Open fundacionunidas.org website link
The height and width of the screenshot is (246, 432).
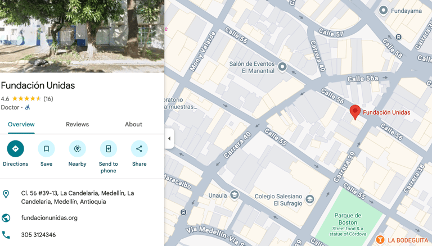tap(49, 218)
